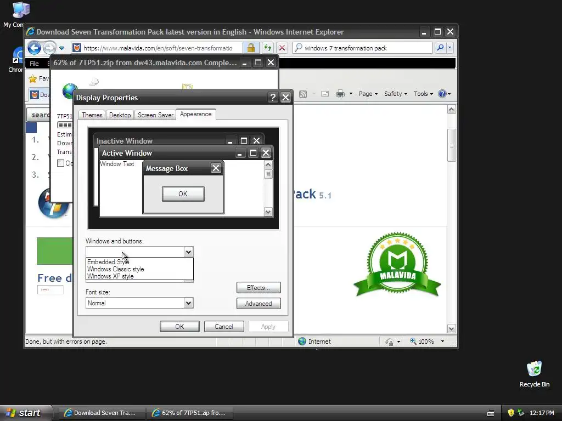Click 'Inactive Window' title in the preview

125,141
